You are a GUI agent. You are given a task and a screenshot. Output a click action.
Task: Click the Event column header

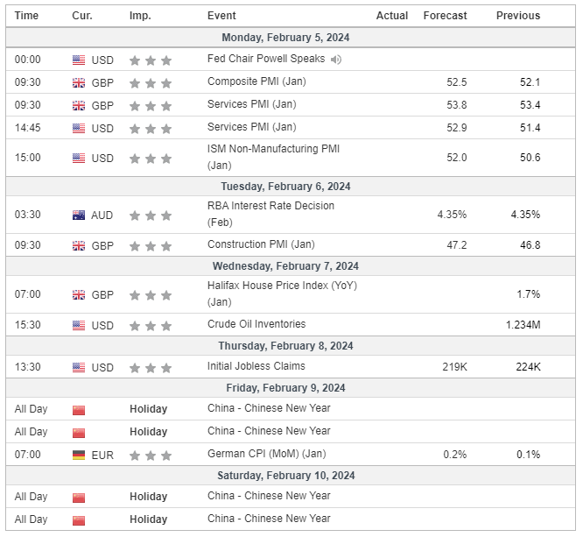[221, 16]
